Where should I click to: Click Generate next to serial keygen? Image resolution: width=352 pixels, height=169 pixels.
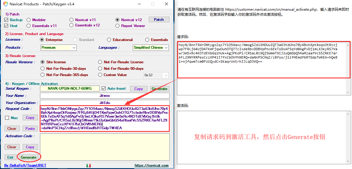(x=160, y=89)
